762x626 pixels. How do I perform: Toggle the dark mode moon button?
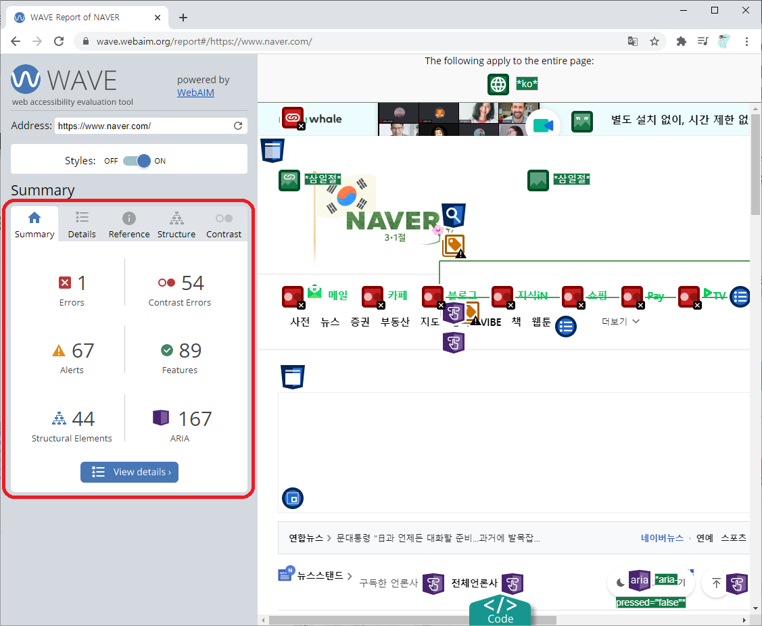[x=621, y=583]
